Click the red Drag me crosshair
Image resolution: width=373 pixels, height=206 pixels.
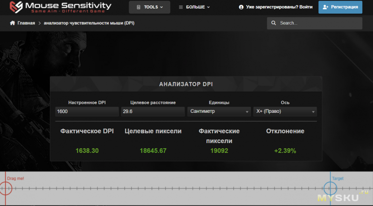point(5,188)
